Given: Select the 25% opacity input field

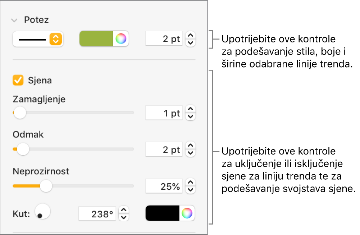Looking at the screenshot, I should 164,186.
